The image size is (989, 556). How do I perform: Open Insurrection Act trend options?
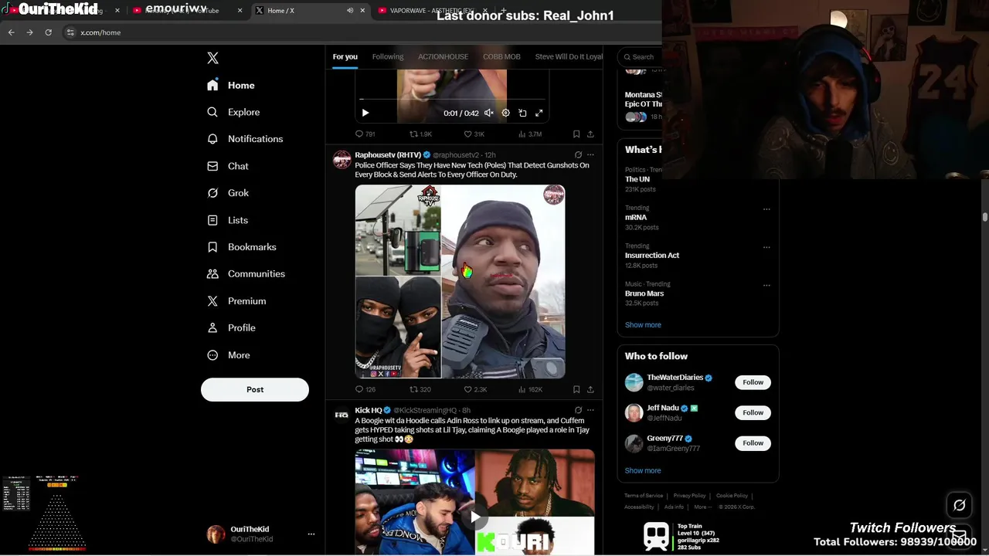click(x=766, y=247)
